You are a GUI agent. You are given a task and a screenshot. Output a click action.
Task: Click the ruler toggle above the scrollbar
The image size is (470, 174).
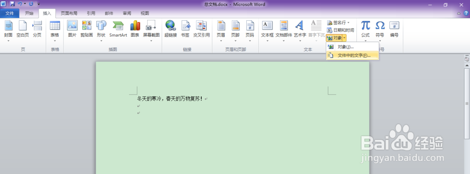pos(467,59)
